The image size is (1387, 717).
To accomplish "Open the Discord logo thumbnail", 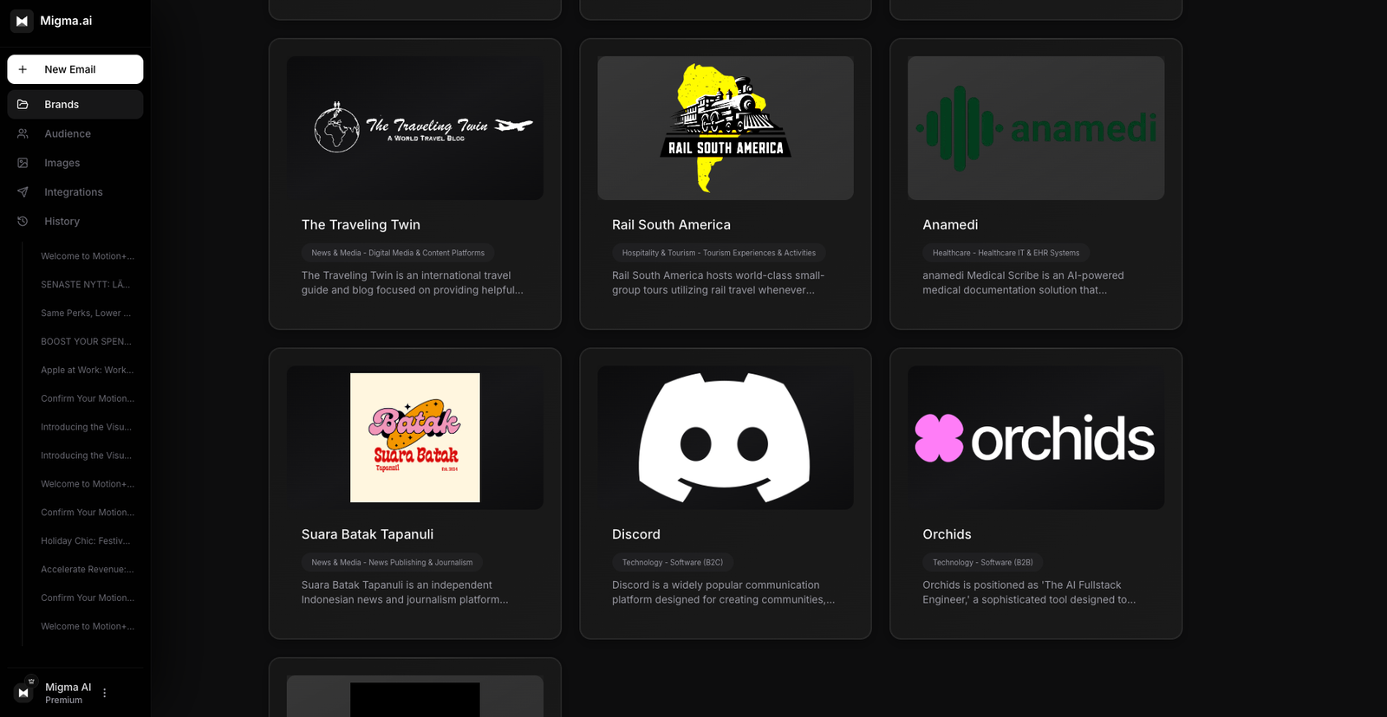I will click(725, 438).
